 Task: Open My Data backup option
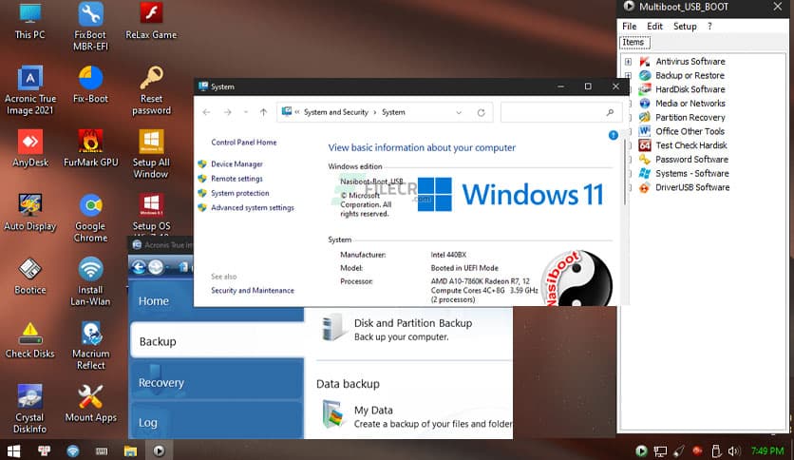click(x=416, y=416)
